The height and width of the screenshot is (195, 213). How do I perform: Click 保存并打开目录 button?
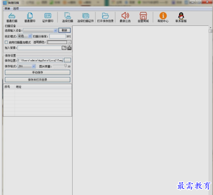coord(37,80)
